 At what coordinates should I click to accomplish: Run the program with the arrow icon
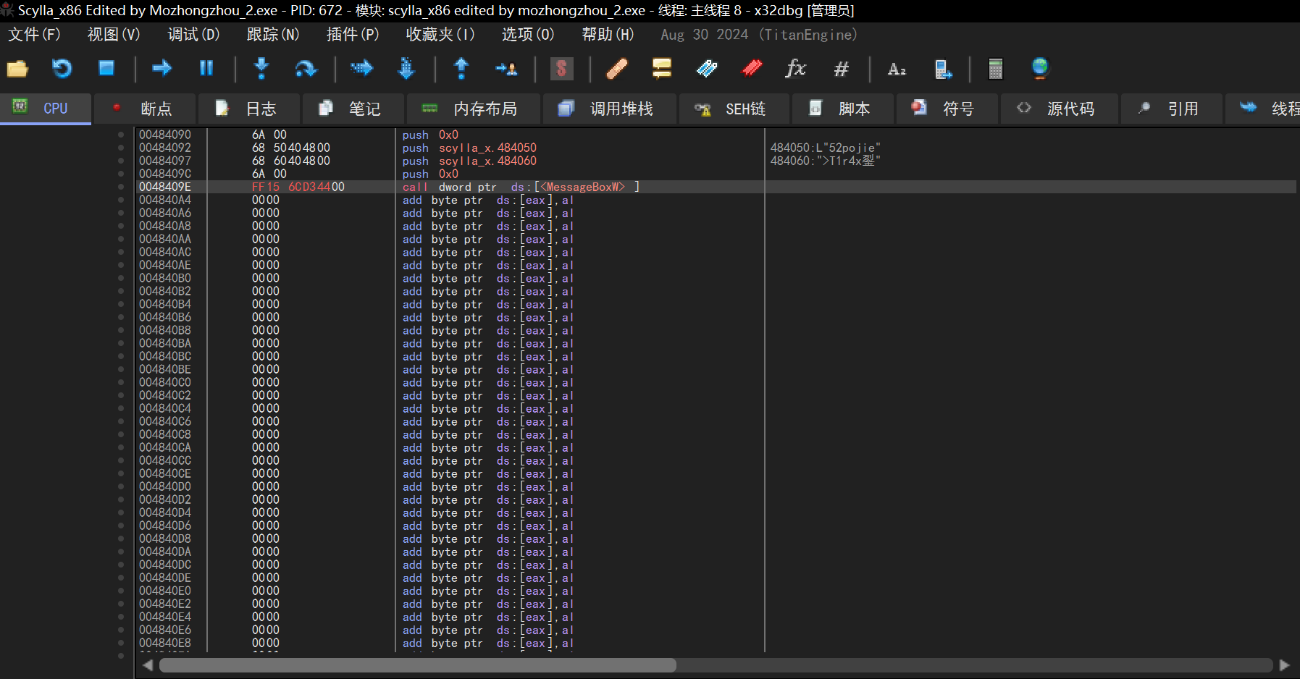point(162,69)
